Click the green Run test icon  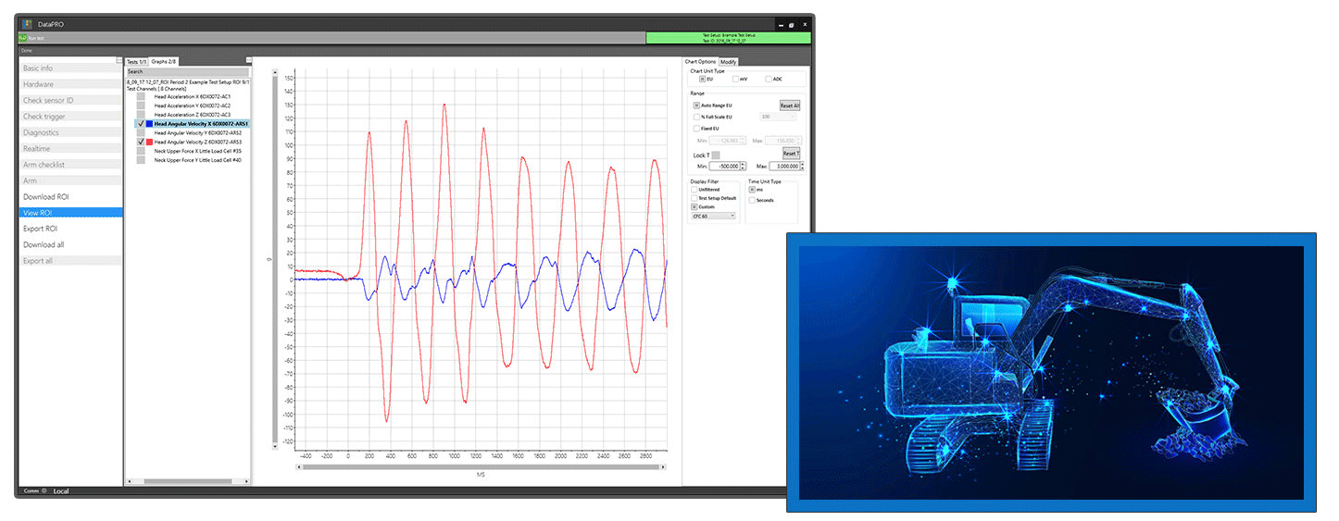click(x=23, y=38)
